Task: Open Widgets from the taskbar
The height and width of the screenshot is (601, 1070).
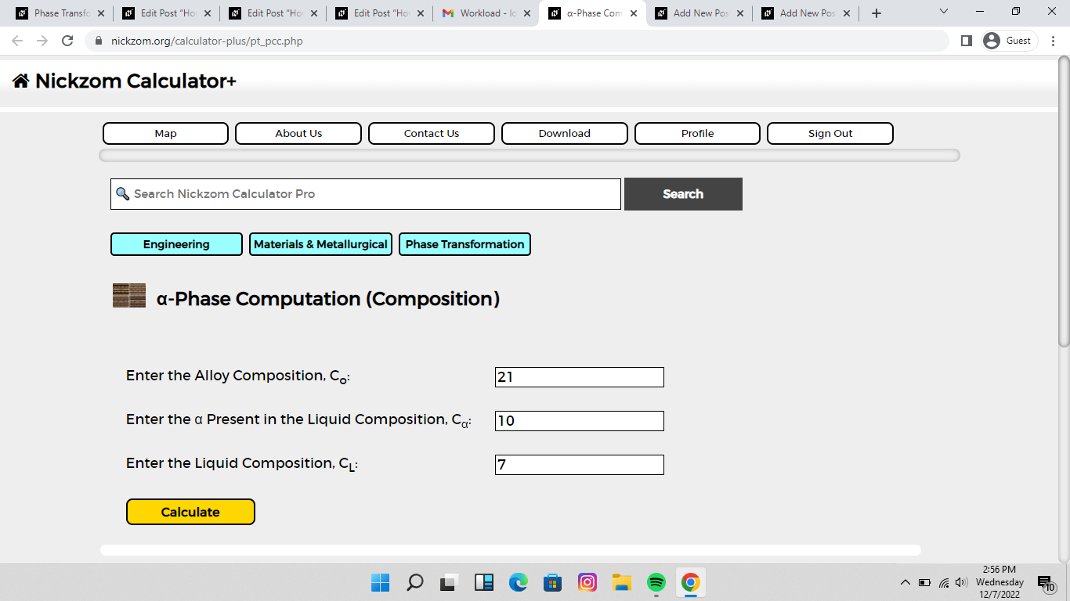Action: (484, 582)
